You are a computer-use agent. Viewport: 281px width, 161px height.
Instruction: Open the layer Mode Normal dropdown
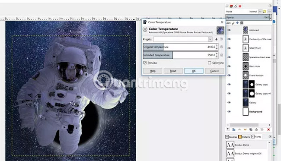(x=260, y=12)
